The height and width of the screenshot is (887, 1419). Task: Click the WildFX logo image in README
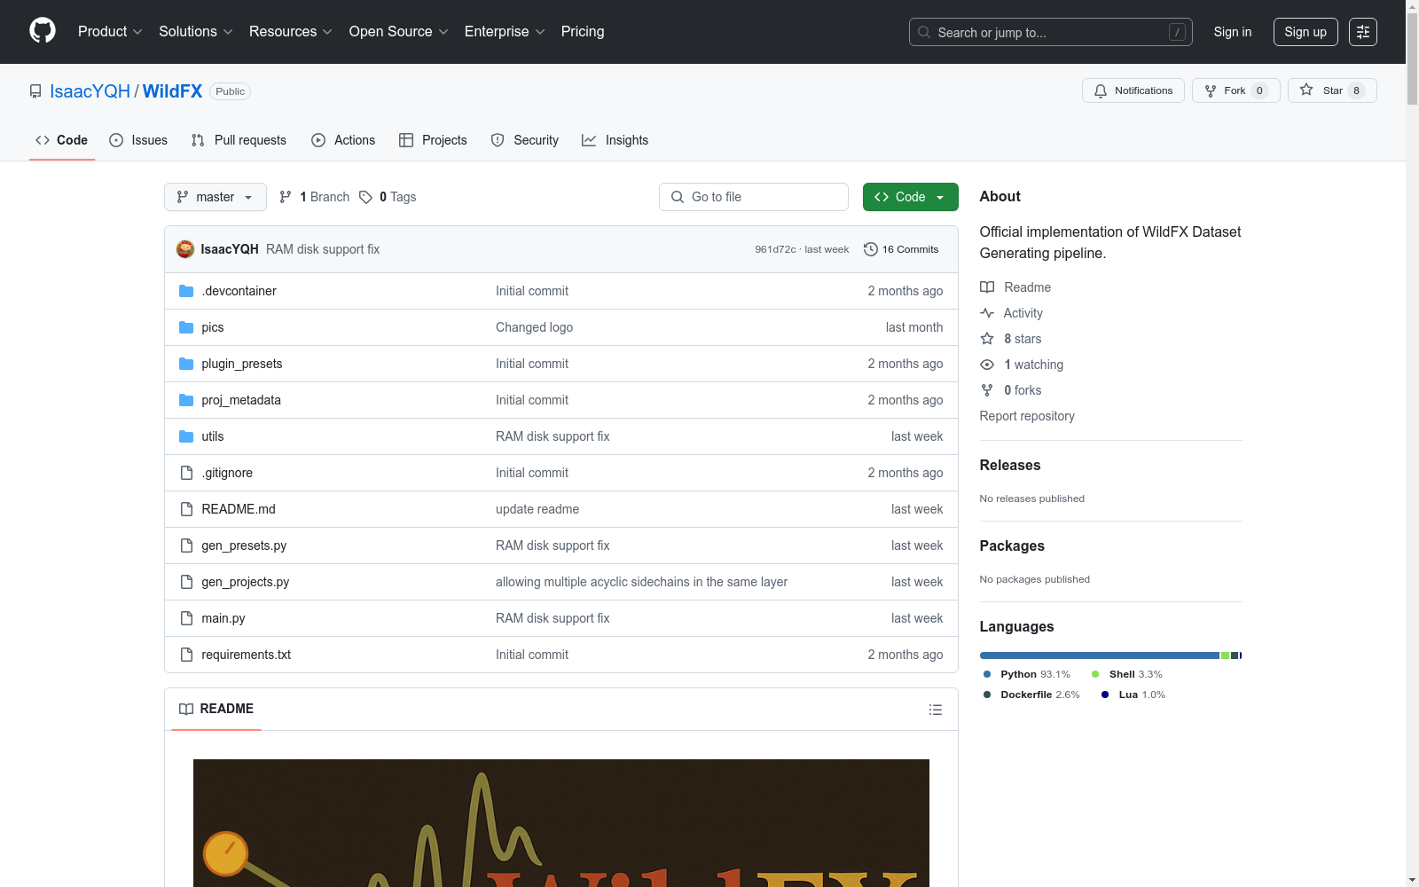561,823
